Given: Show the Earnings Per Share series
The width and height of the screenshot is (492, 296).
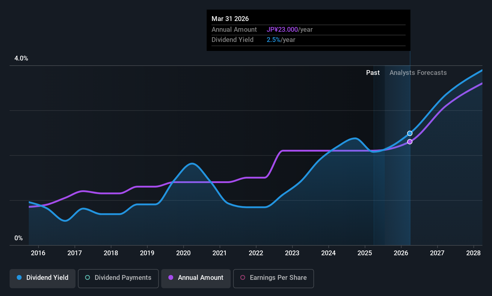Looking at the screenshot, I should point(274,279).
